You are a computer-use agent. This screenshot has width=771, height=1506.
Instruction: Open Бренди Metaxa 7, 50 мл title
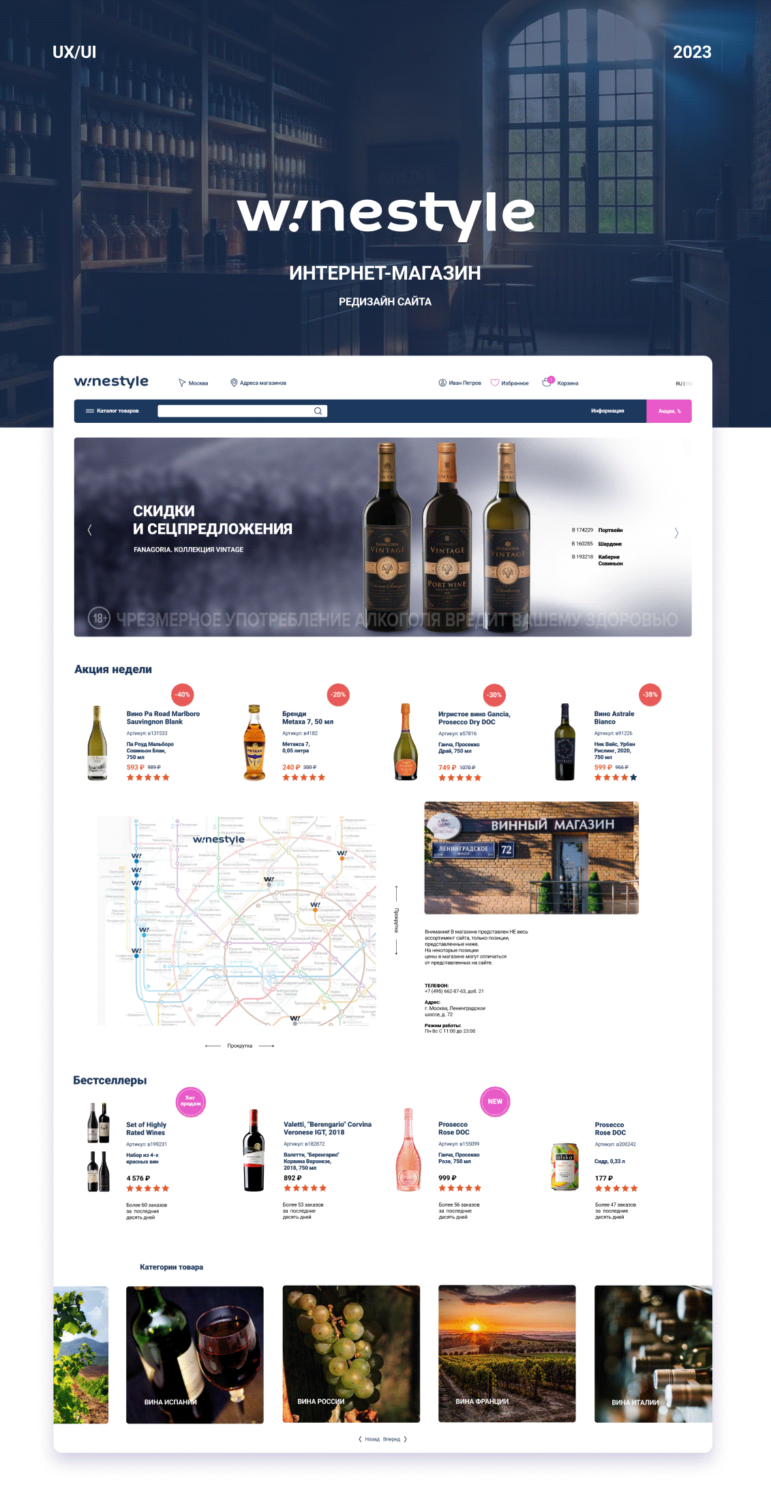(x=307, y=718)
